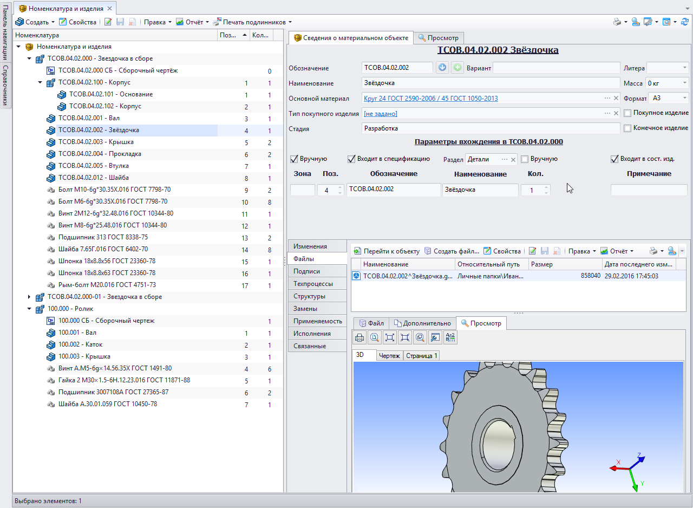Clear the Основной материал field with X
This screenshot has height=508, width=693.
(x=616, y=99)
